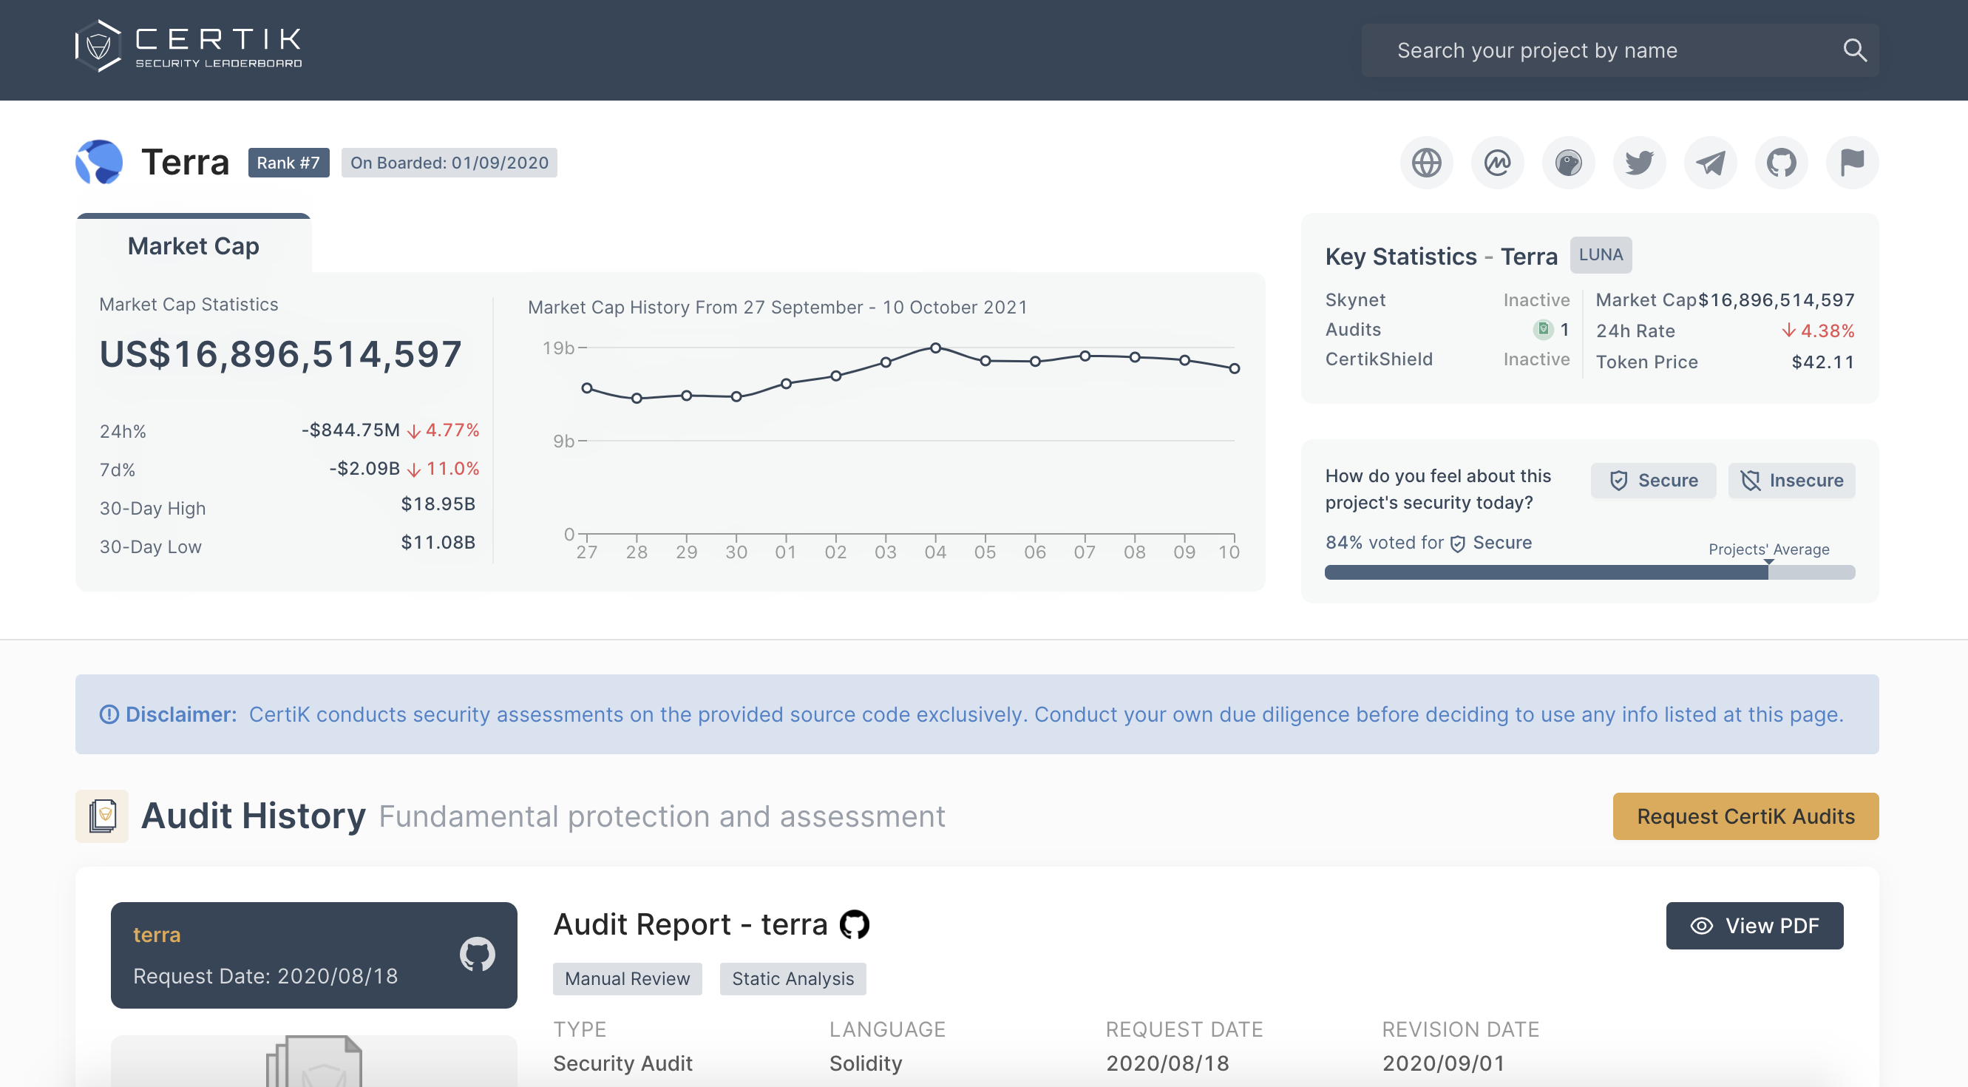The height and width of the screenshot is (1087, 1968).
Task: Click the On Boarded date badge
Action: 449,163
